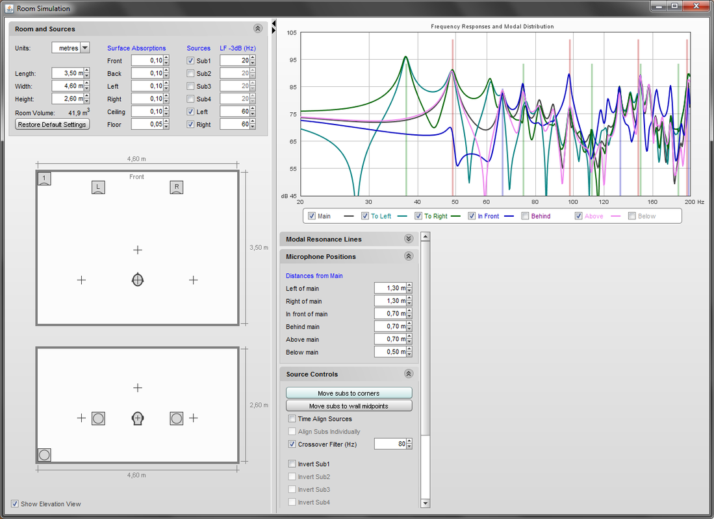Increase the Front absorption value stepper
The width and height of the screenshot is (714, 519).
coord(166,58)
